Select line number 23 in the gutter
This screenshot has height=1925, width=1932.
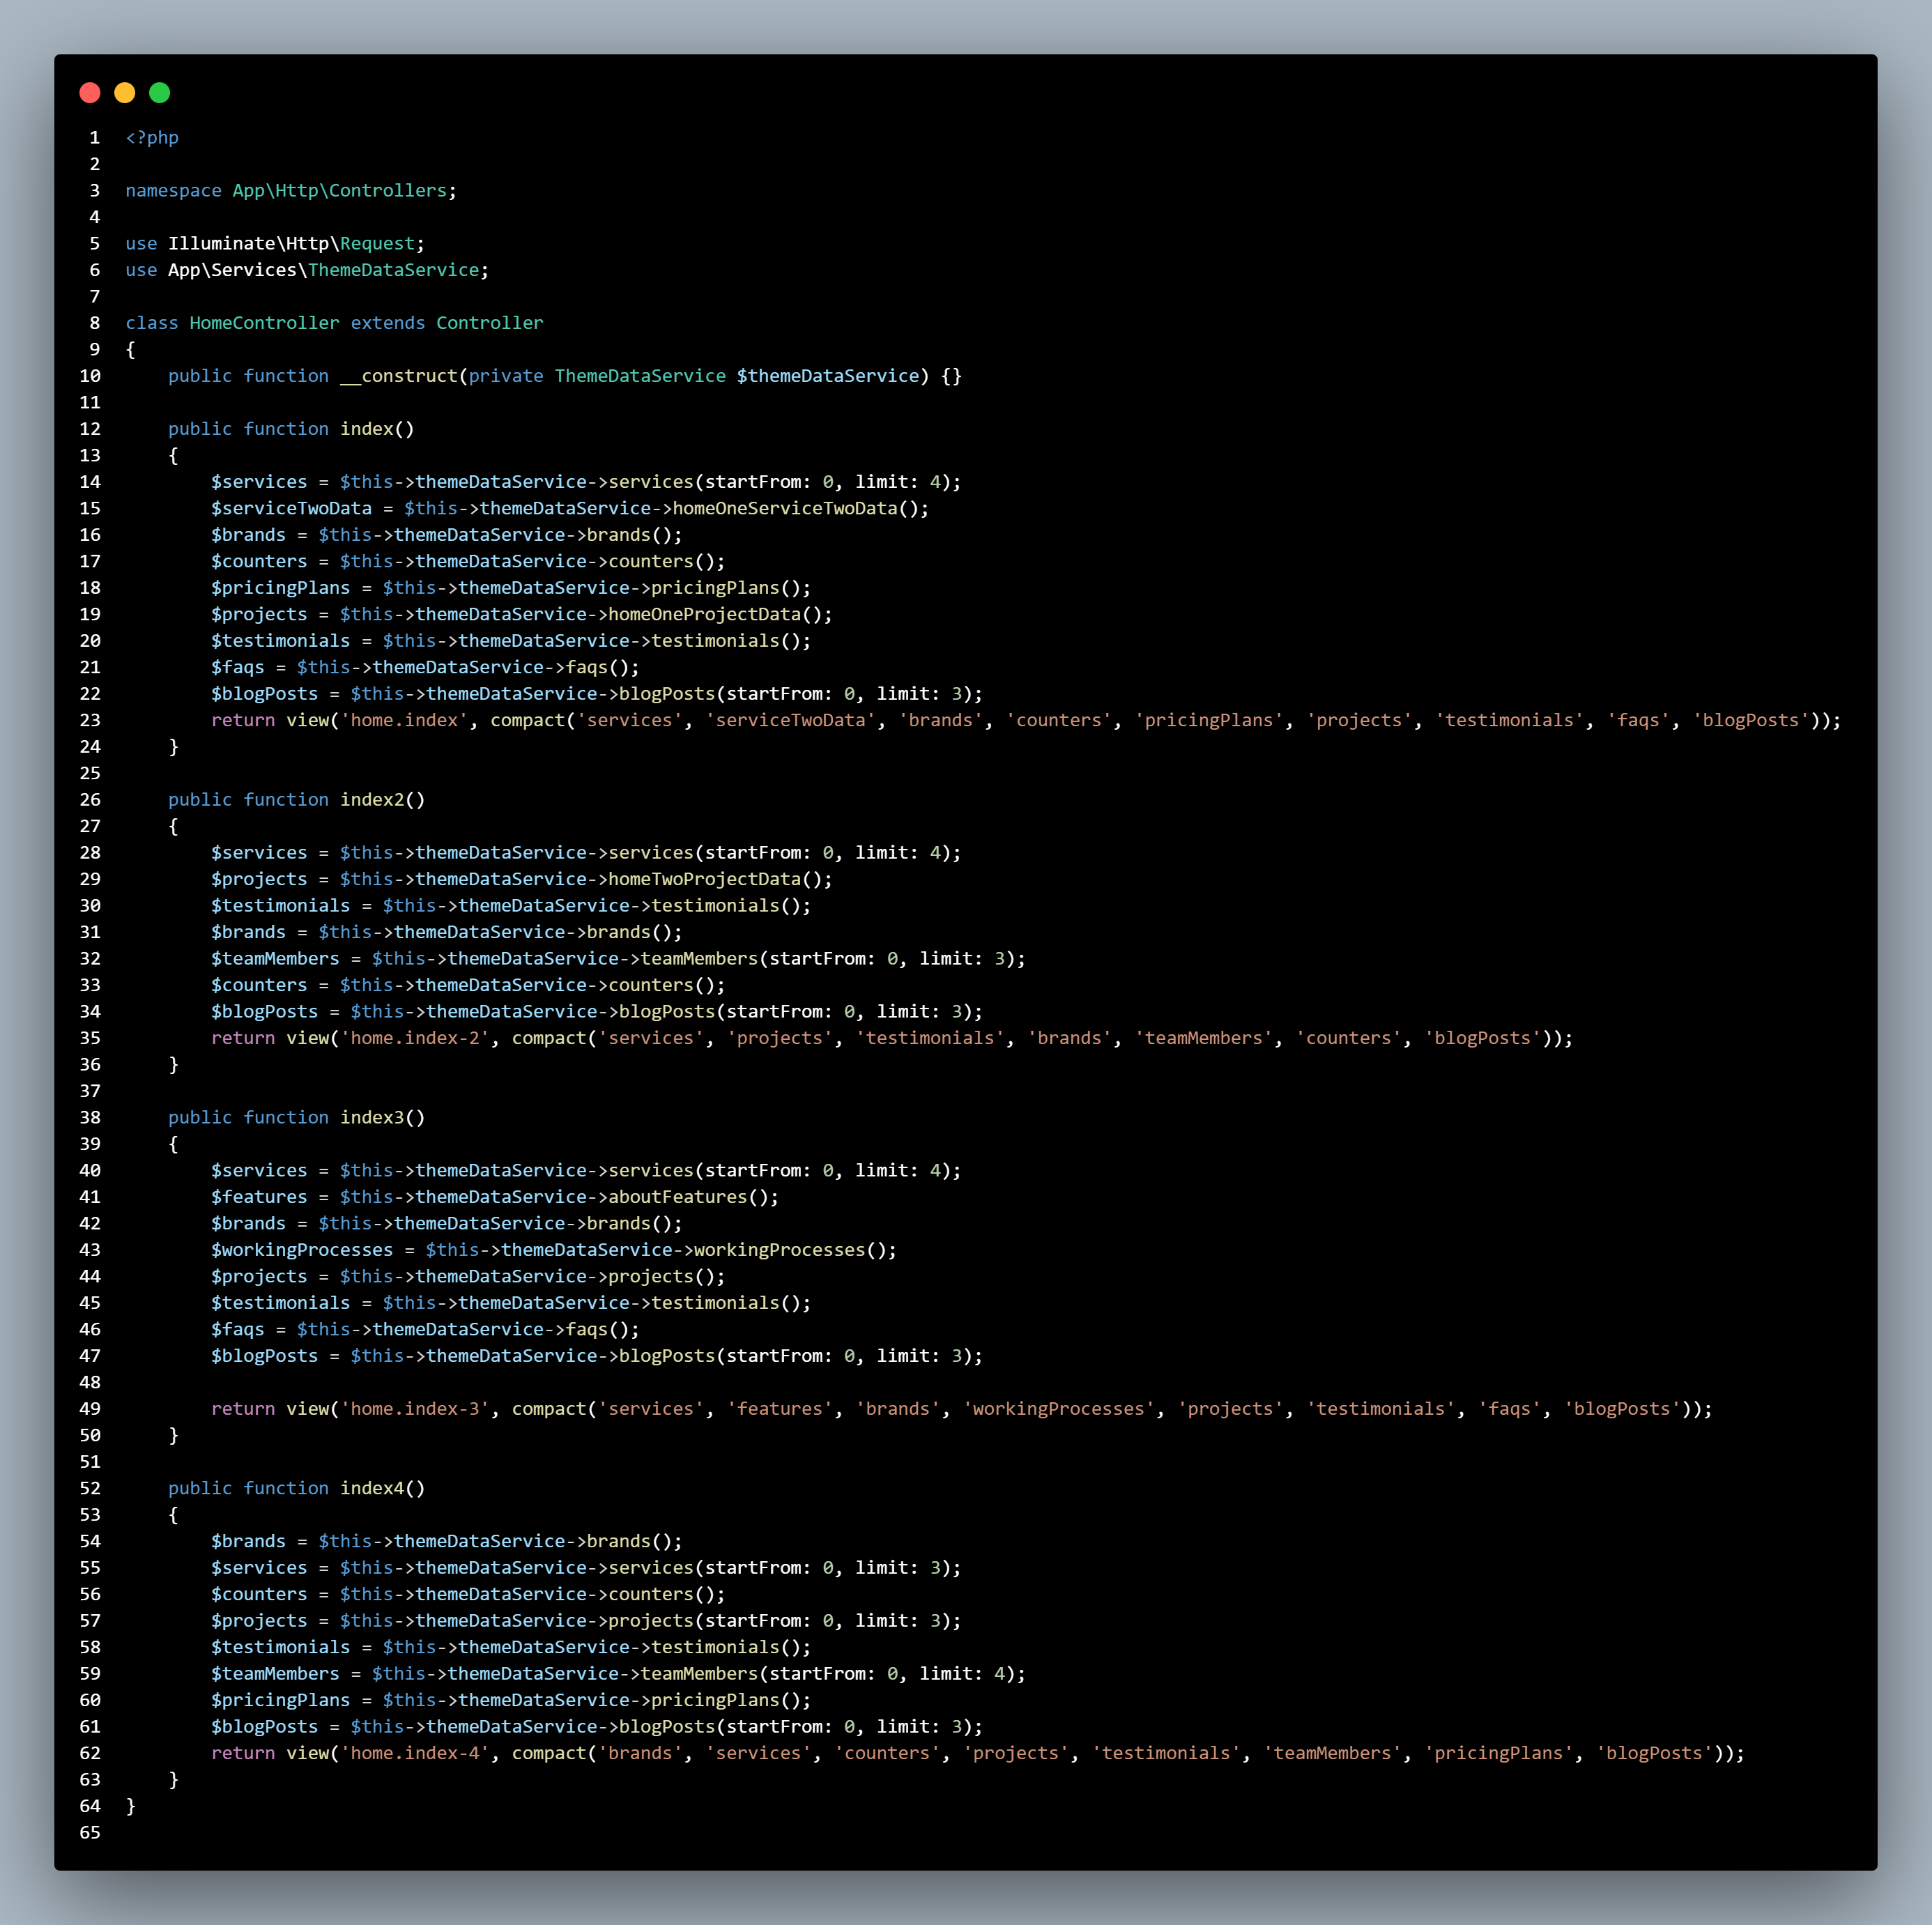coord(90,720)
